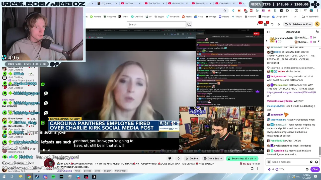Switch to the Restartitis tab
Viewport: 321px width, 180px height.
pos(202,3)
